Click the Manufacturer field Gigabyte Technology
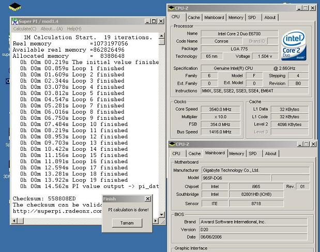 pyautogui.click(x=256, y=170)
